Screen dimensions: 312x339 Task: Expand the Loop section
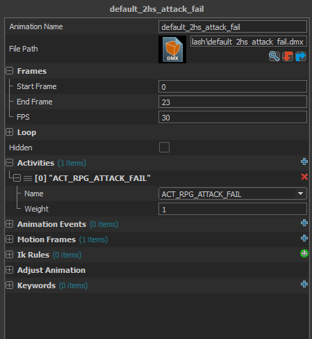pos(10,132)
